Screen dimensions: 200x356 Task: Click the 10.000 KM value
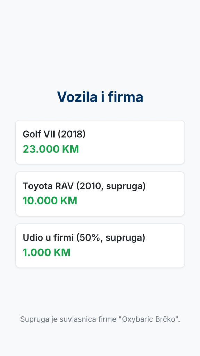click(50, 201)
